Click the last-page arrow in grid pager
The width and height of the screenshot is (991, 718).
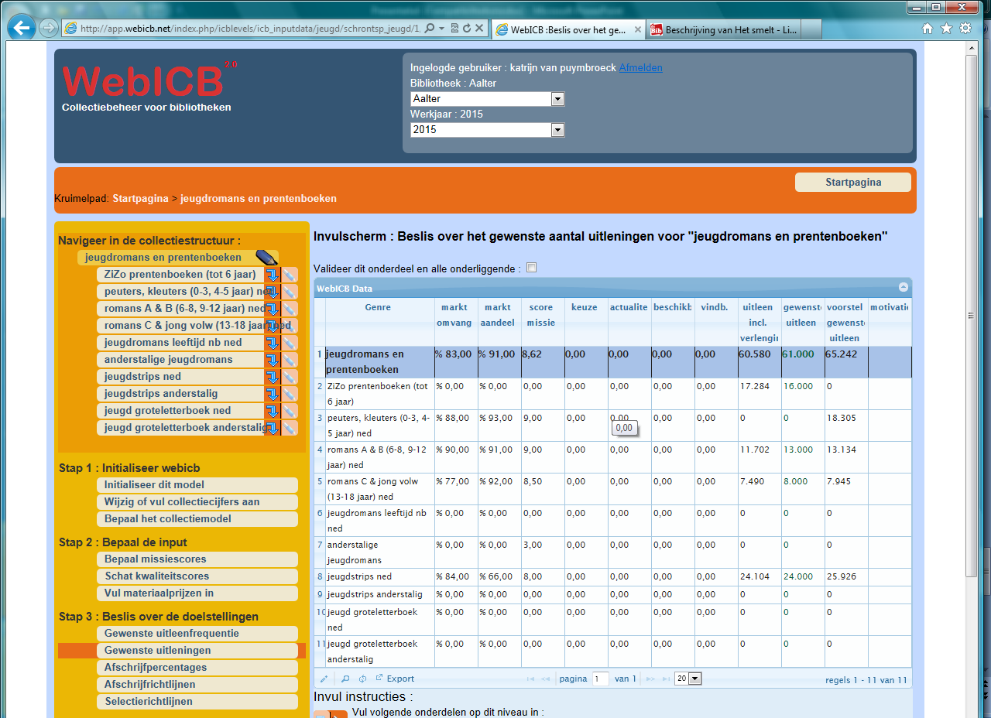(666, 679)
